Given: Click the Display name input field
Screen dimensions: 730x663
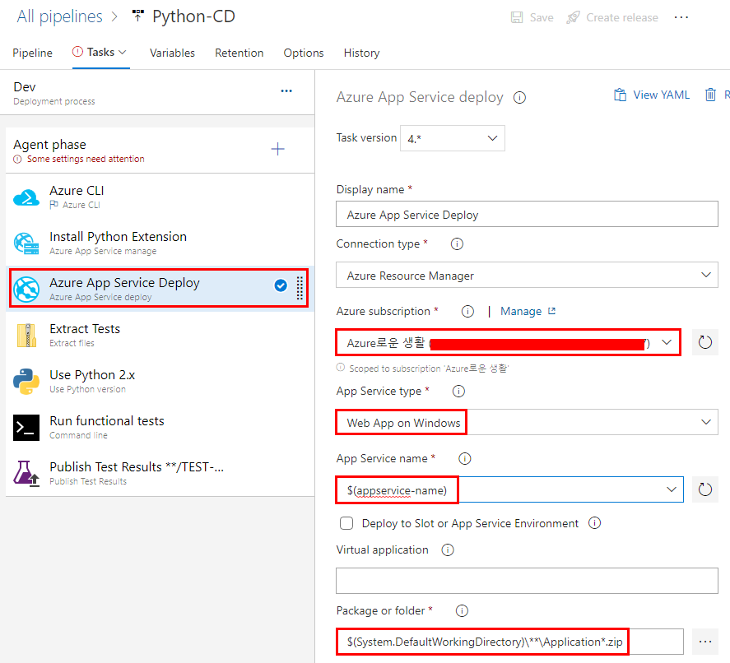Looking at the screenshot, I should (527, 214).
